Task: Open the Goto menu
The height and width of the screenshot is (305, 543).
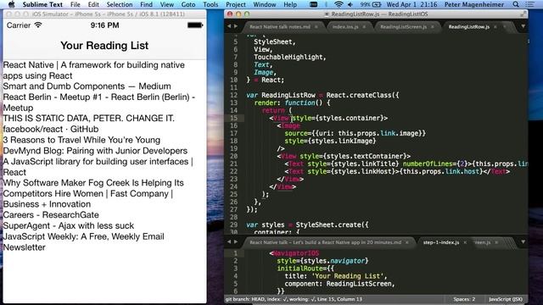Action: click(x=188, y=4)
